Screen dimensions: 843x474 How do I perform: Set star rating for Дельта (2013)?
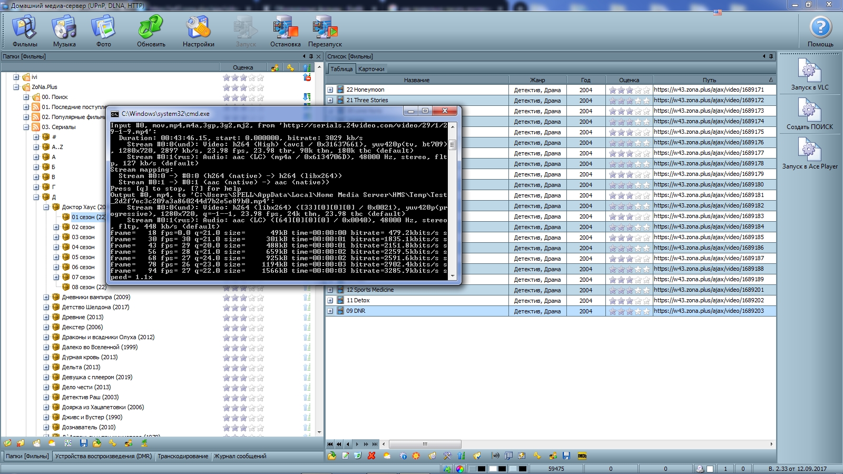tap(243, 368)
